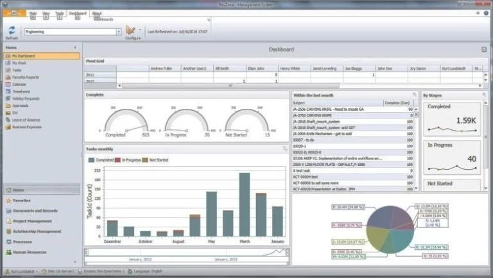
Task: Switch to the Tools ribbon tab
Action: 58,12
